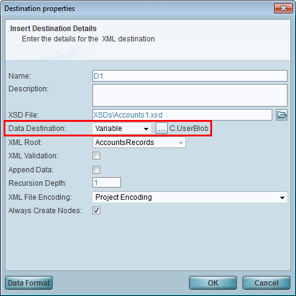Screen dimensions: 296x296
Task: Uncheck the Always Create Nodes checkbox
Action: click(96, 211)
